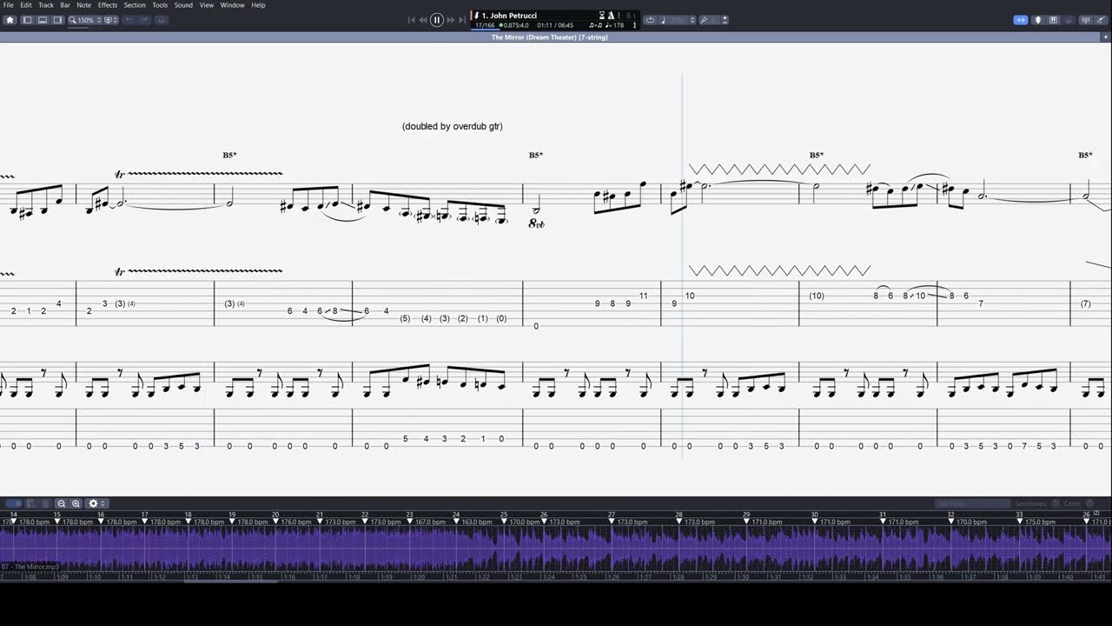Image resolution: width=1112 pixels, height=626 pixels.
Task: Zoom in the audio waveform
Action: coord(76,503)
